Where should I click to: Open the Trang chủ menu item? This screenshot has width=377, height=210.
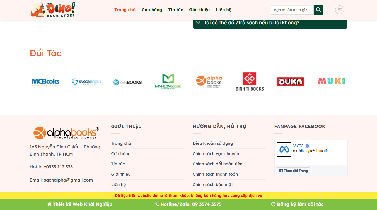pyautogui.click(x=125, y=9)
